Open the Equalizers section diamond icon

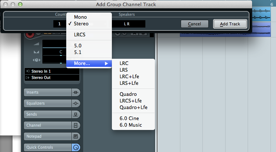pos(76,104)
